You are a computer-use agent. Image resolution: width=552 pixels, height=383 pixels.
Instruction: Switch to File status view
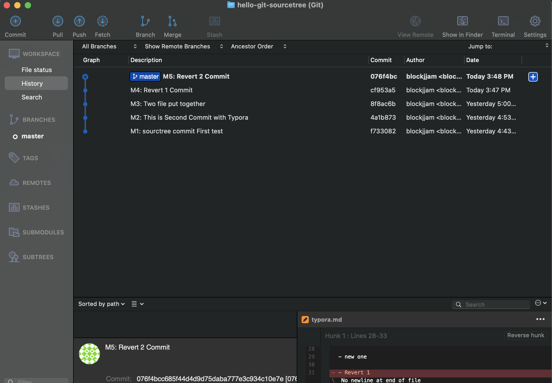(x=37, y=70)
